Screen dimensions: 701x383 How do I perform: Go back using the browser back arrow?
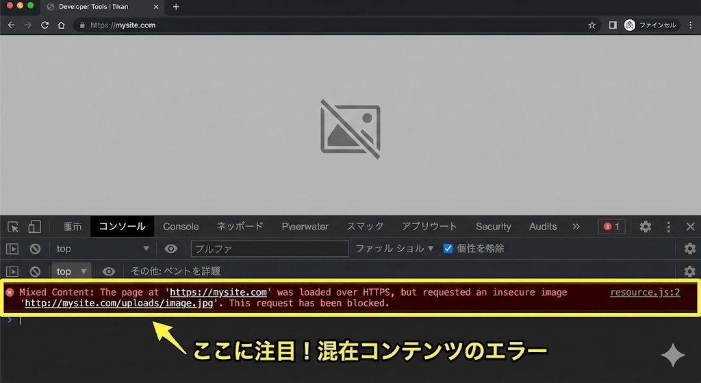pyautogui.click(x=11, y=25)
